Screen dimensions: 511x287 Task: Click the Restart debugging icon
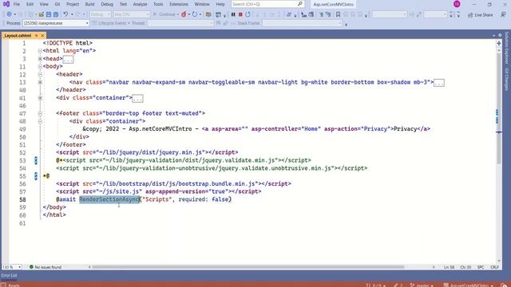pyautogui.click(x=248, y=14)
